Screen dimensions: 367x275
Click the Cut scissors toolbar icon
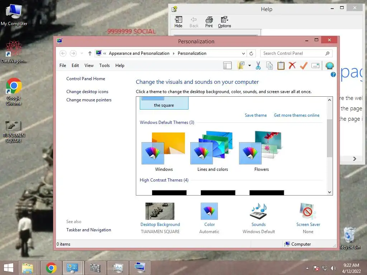[258, 66]
